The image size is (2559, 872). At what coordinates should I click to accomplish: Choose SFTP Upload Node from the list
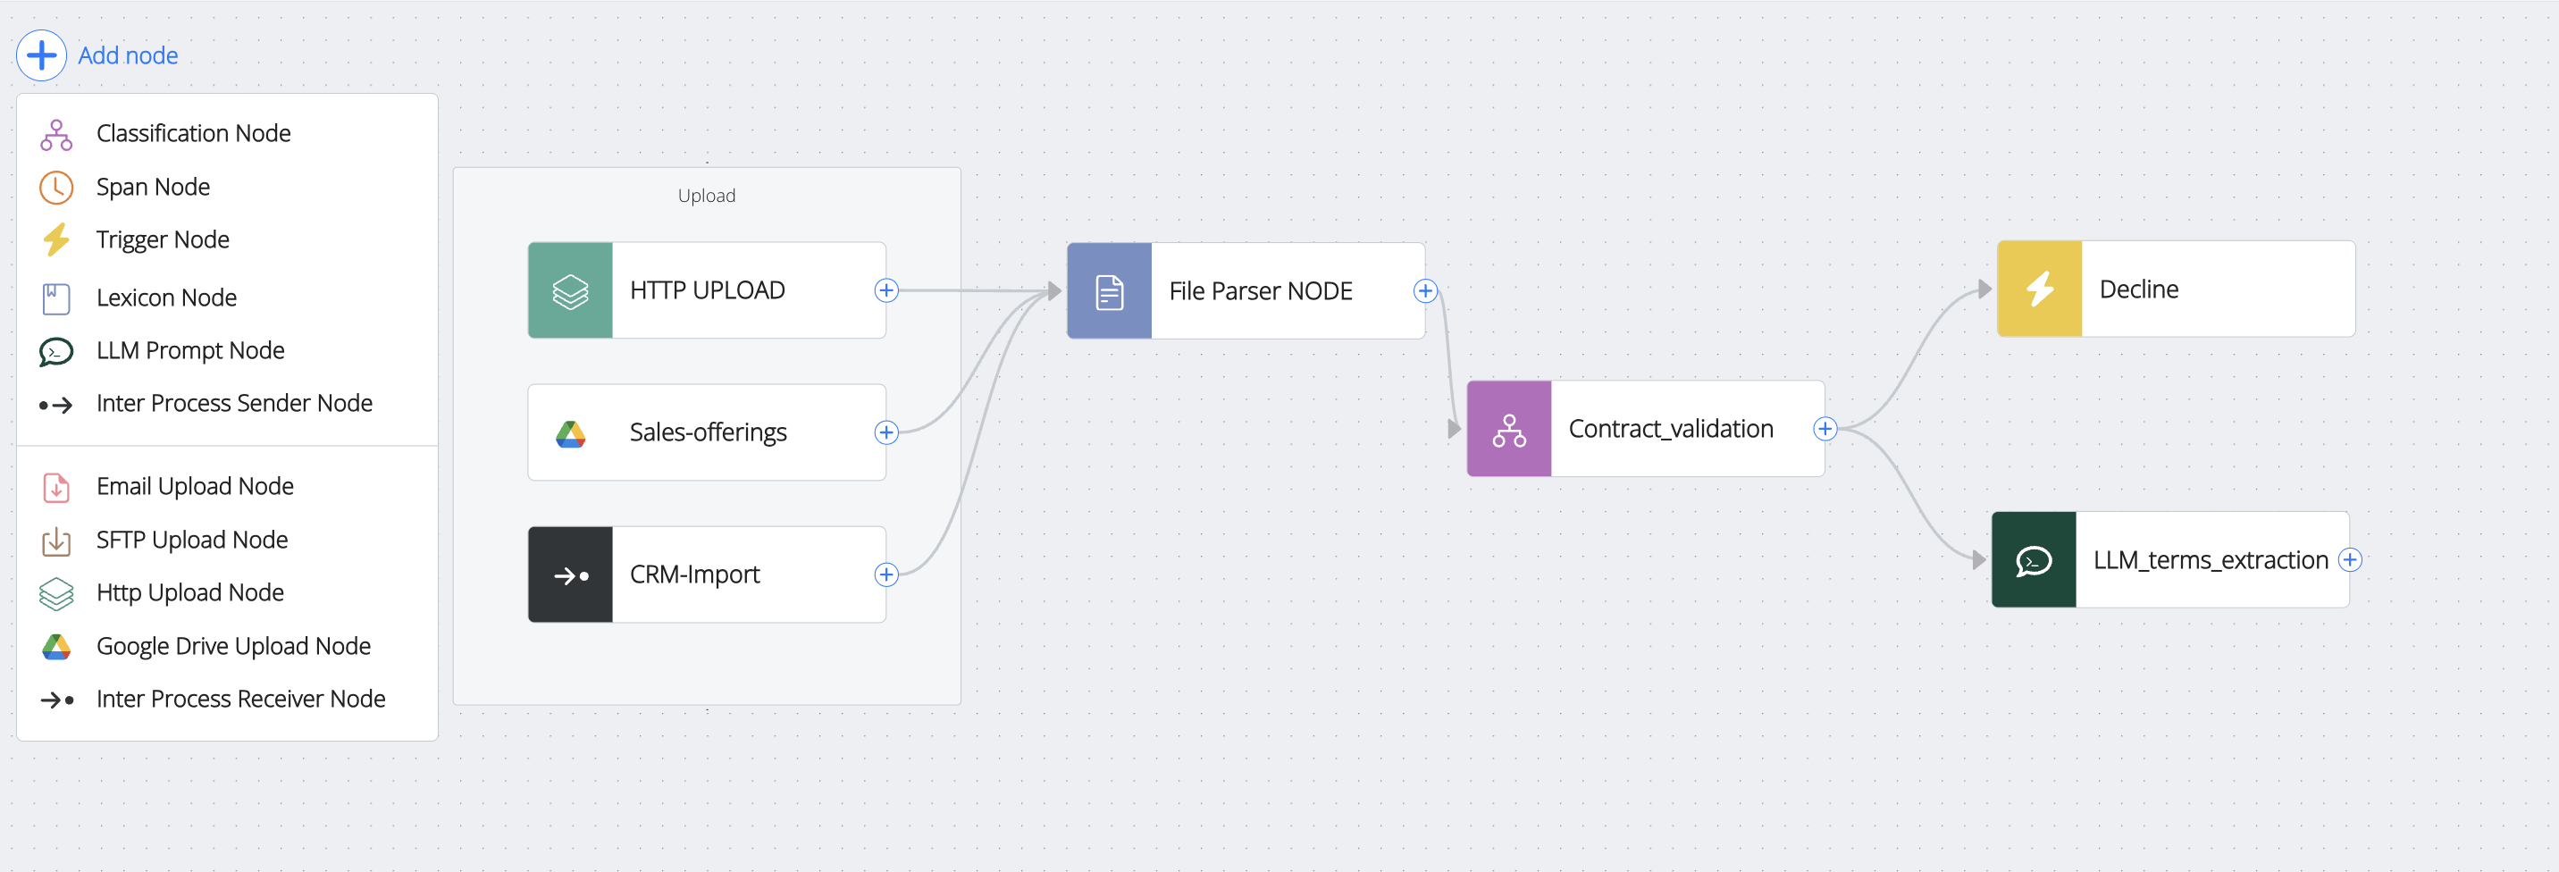click(x=192, y=541)
